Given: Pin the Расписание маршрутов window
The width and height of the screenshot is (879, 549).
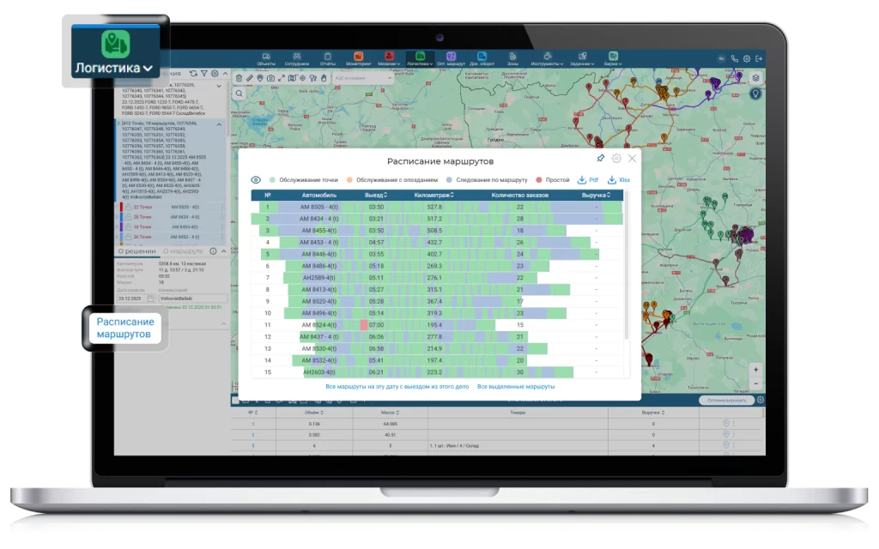Looking at the screenshot, I should (x=600, y=159).
